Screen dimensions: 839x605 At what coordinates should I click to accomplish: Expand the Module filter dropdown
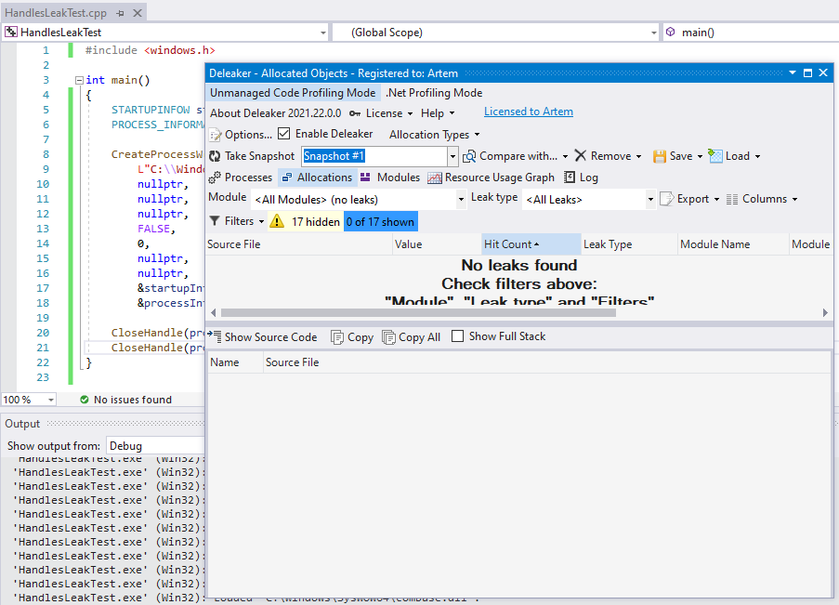pyautogui.click(x=461, y=199)
